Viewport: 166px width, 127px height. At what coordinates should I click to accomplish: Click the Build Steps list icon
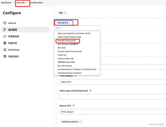pos(5,50)
